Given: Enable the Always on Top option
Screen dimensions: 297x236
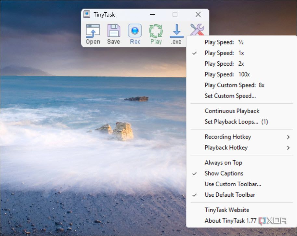Looking at the screenshot, I should pyautogui.click(x=223, y=163).
